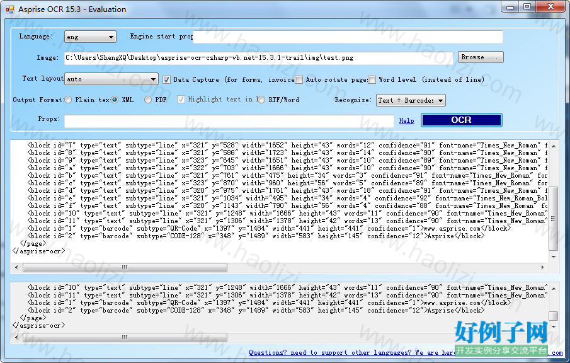Click block id="11" line in lower output
Screen dimensions: 570x363
pos(287,296)
